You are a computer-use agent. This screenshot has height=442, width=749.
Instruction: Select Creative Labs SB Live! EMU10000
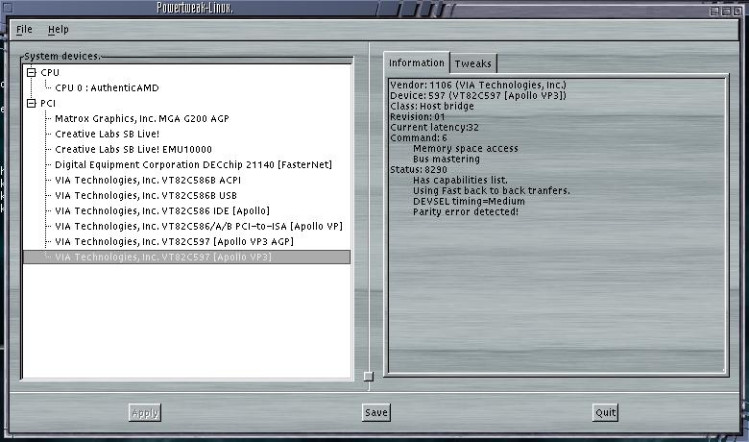[x=133, y=149]
